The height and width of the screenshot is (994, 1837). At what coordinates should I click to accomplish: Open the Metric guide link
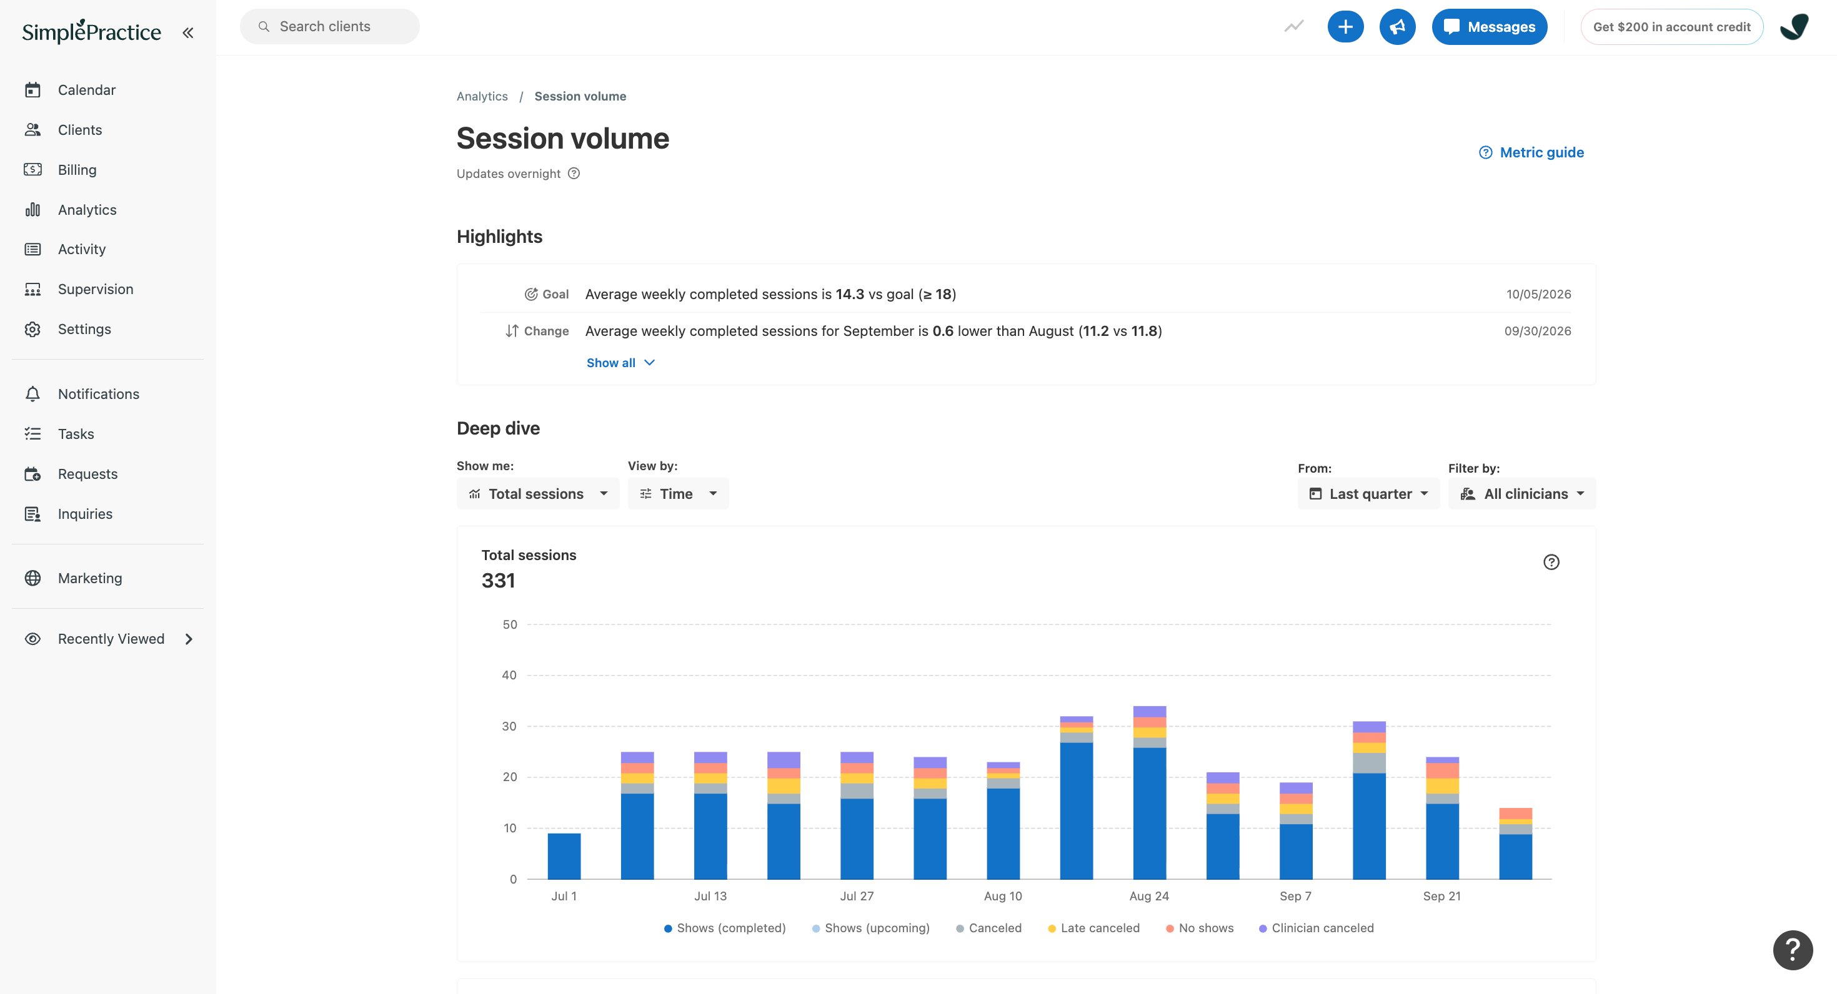point(1531,152)
